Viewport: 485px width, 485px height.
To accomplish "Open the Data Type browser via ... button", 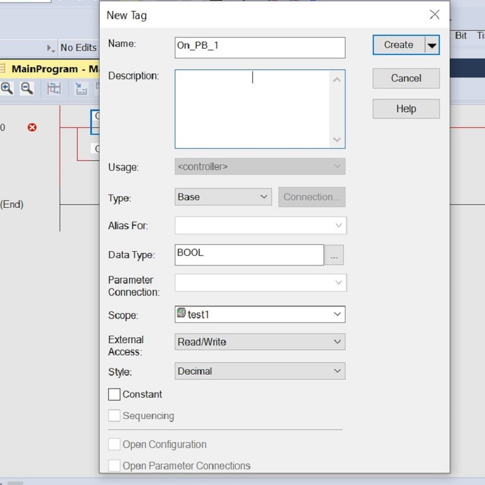I will [x=334, y=255].
